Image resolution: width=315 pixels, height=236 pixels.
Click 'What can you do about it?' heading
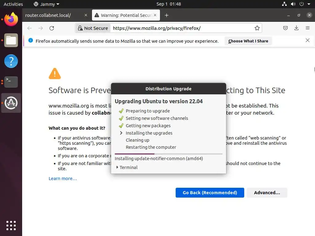pyautogui.click(x=77, y=128)
